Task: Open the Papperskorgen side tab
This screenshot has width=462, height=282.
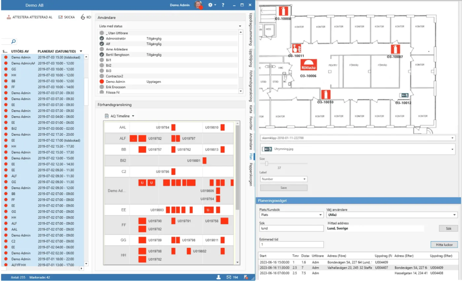Action: pyautogui.click(x=251, y=175)
